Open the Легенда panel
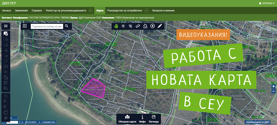This screenshot has width=277, height=125. point(153,119)
